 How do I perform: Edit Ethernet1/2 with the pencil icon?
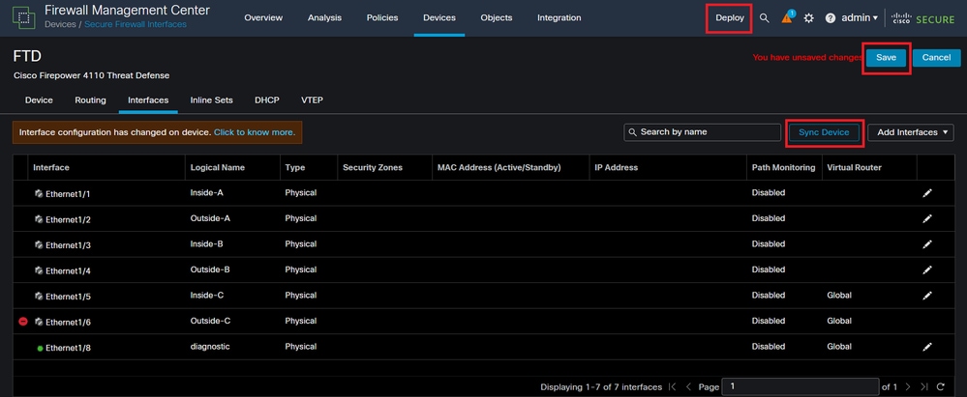tap(927, 218)
